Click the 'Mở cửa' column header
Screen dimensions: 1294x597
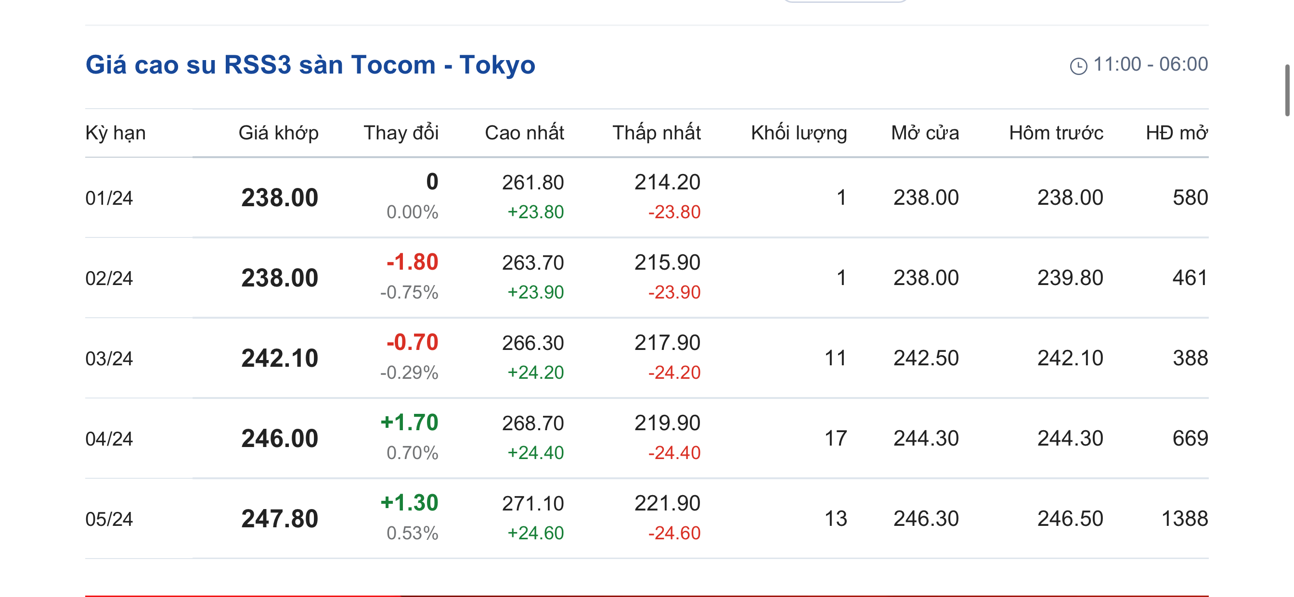click(925, 133)
